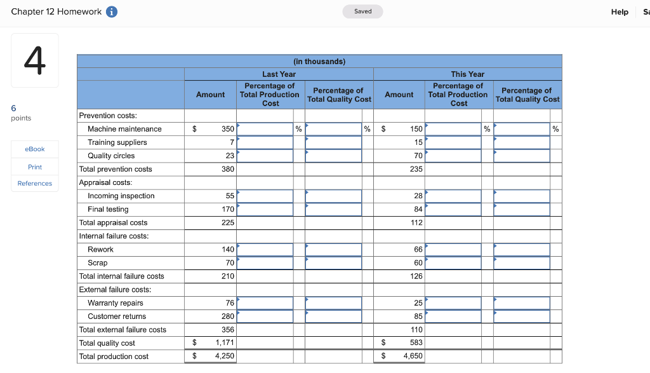The width and height of the screenshot is (650, 373).
Task: Select the 'Machine maintenance' row label
Action: coord(124,129)
